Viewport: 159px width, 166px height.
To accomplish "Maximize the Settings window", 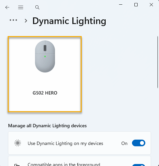I will pyautogui.click(x=136, y=5).
